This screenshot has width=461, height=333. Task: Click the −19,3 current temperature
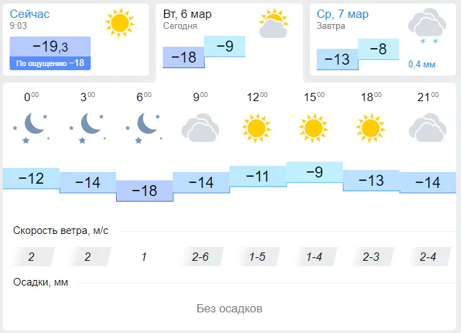coord(50,46)
